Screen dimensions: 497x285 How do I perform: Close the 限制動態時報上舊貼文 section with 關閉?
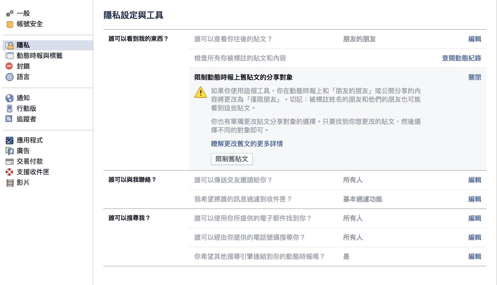tap(475, 77)
